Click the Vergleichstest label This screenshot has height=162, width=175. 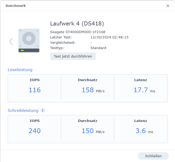coord(63,43)
